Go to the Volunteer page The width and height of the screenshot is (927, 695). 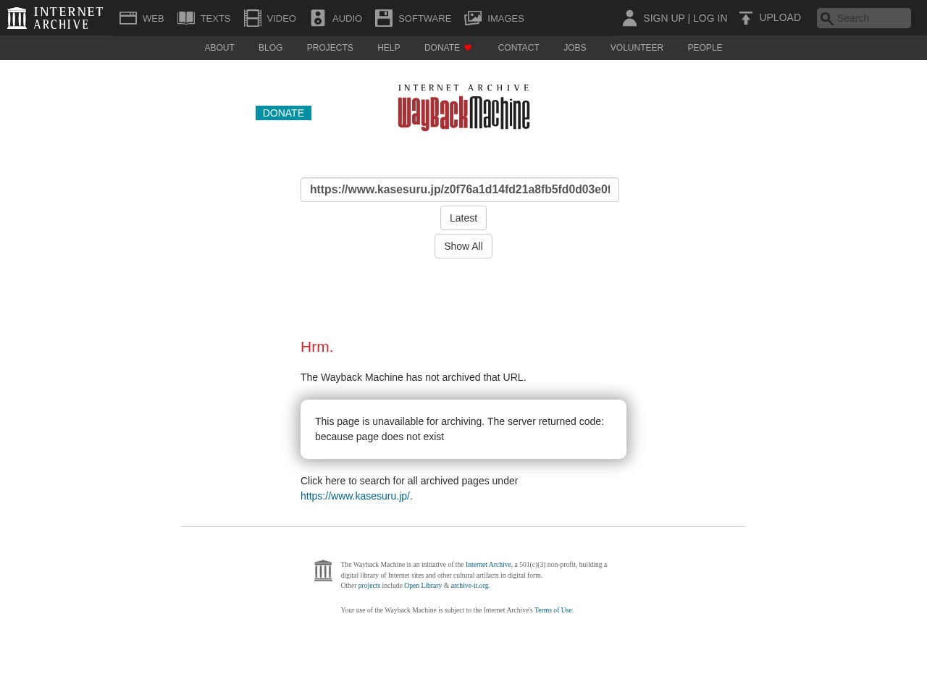click(x=637, y=48)
